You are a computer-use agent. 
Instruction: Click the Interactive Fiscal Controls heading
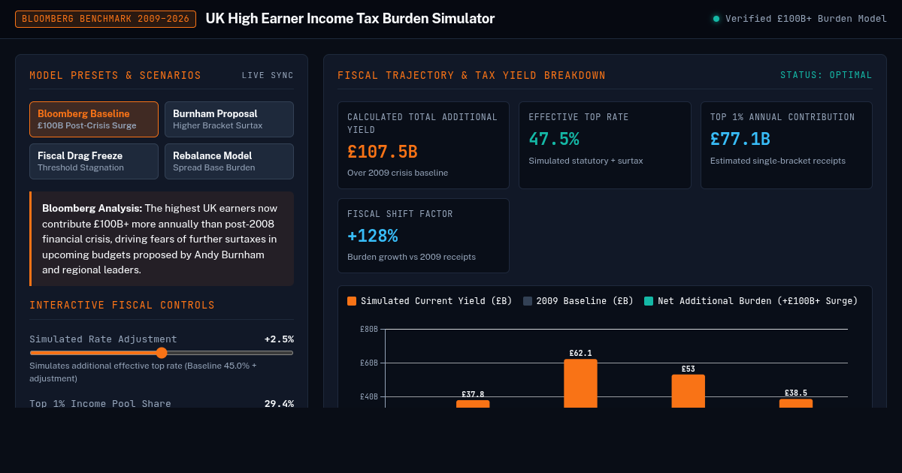coord(122,306)
